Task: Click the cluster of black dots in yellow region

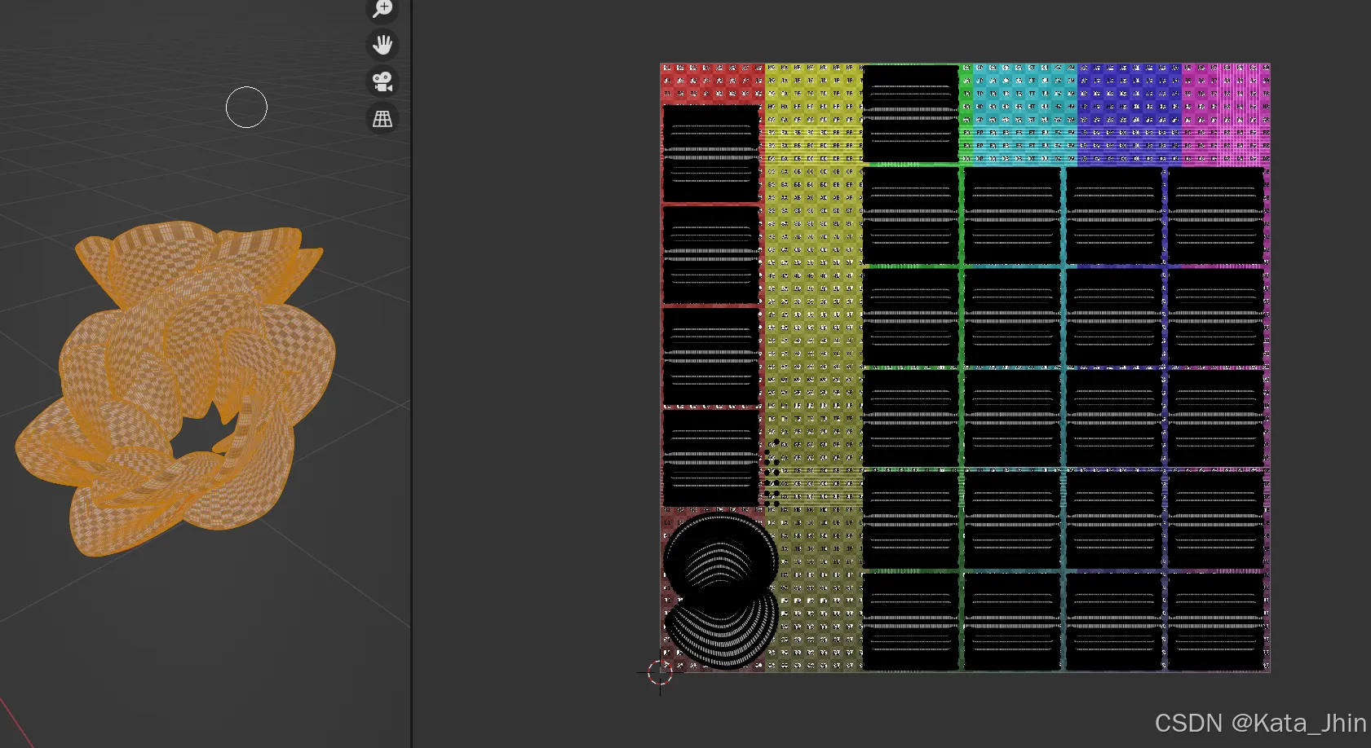Action: (771, 473)
